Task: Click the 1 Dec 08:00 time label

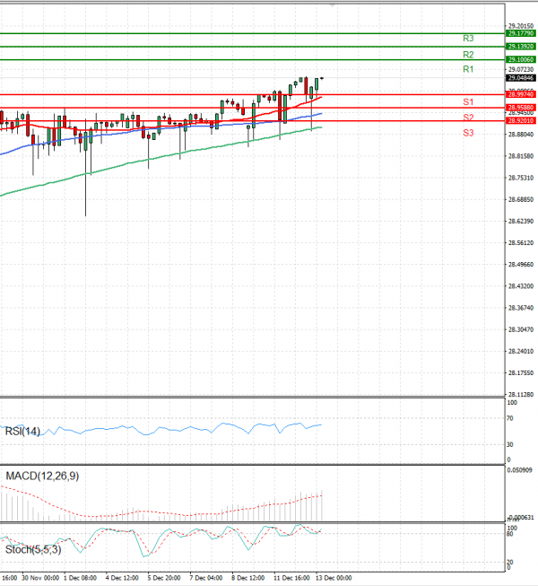Action: click(x=80, y=578)
